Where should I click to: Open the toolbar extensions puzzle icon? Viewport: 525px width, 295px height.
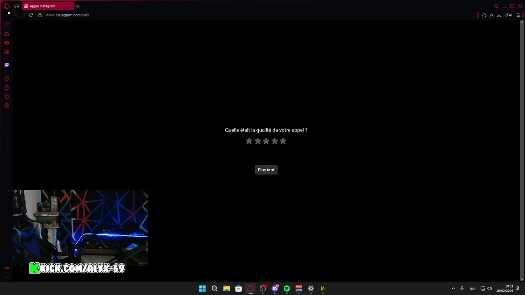click(x=484, y=15)
